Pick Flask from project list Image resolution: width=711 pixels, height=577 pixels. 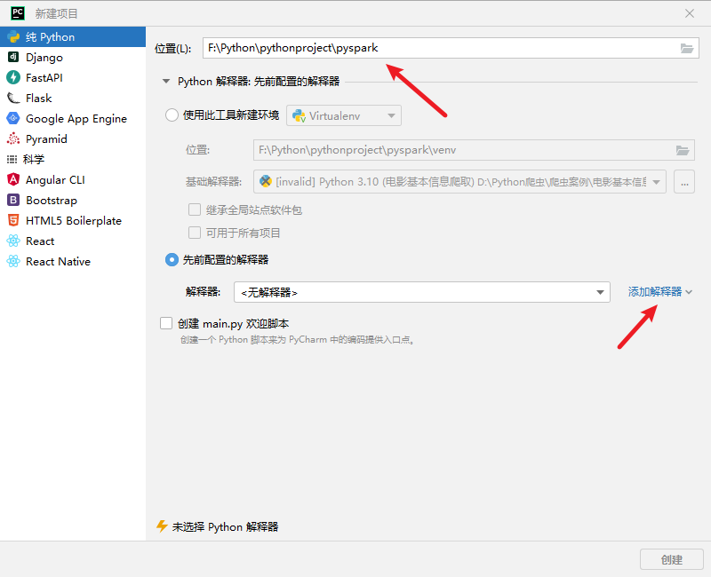(73, 98)
